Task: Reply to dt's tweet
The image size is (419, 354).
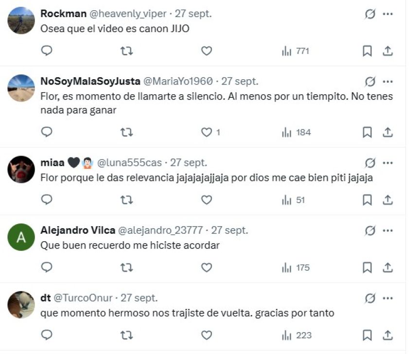Action: coord(47,335)
